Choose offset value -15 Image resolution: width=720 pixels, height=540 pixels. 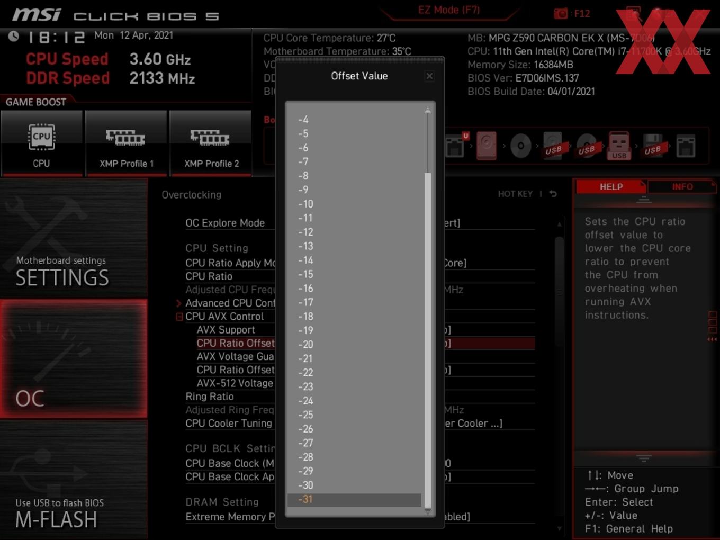pos(354,274)
